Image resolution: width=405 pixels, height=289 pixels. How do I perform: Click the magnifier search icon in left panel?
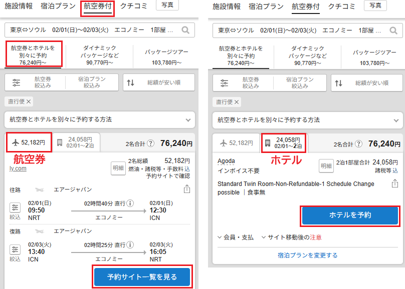click(185, 30)
